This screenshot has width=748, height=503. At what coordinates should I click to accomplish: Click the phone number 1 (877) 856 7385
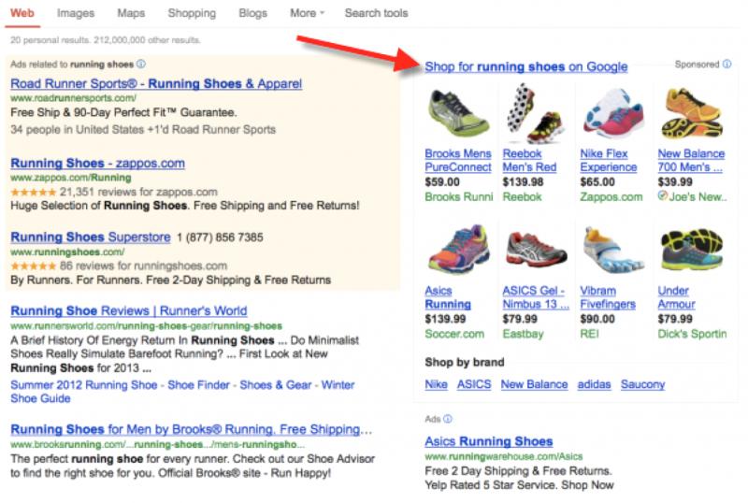[x=220, y=237]
